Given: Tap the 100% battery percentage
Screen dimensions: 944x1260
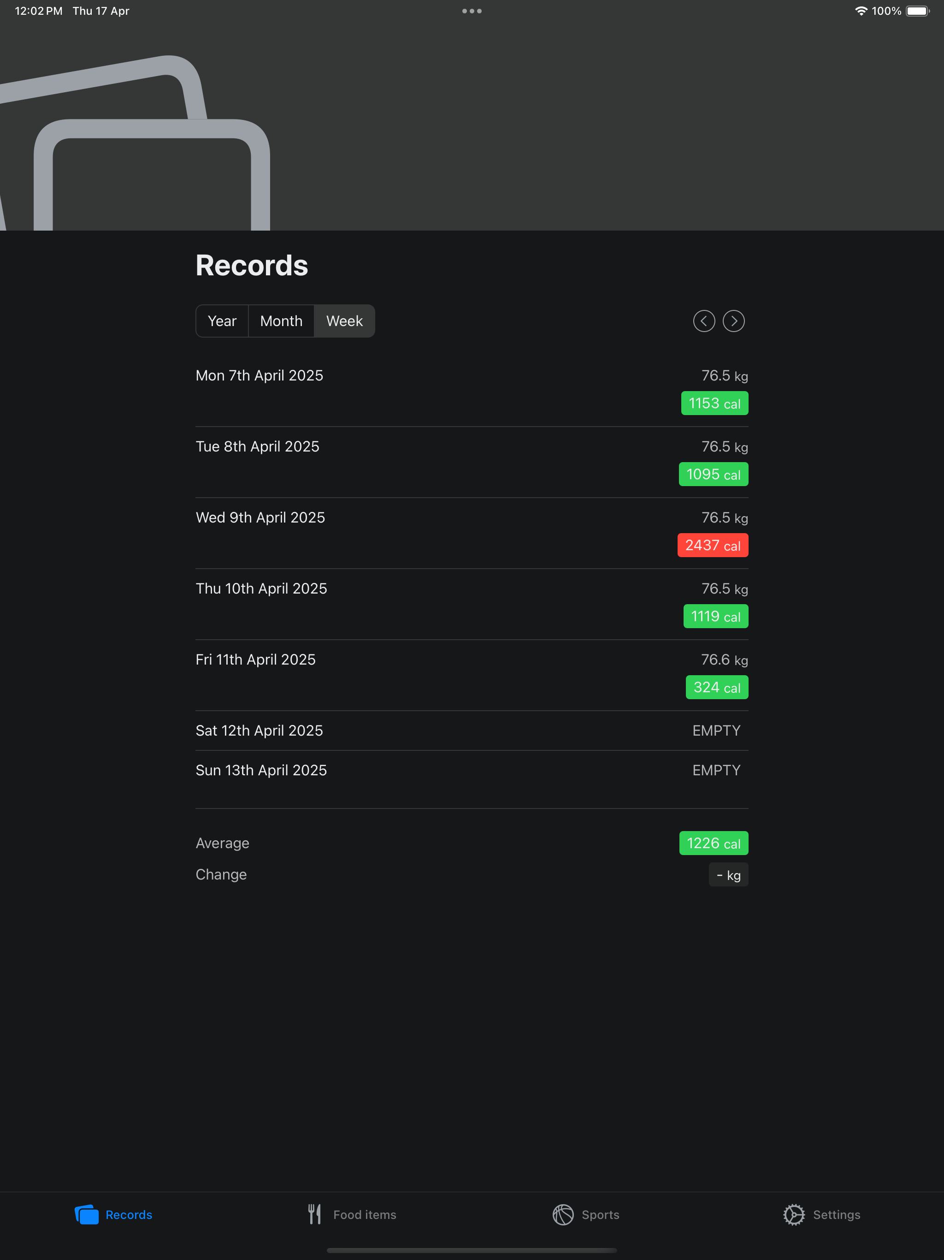Looking at the screenshot, I should 886,11.
